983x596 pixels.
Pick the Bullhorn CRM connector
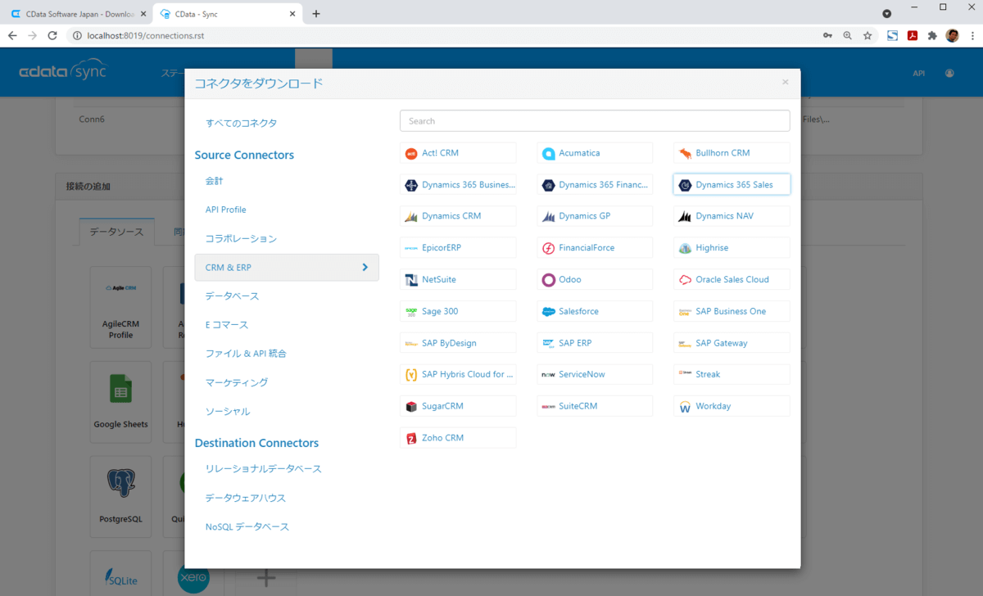point(732,153)
